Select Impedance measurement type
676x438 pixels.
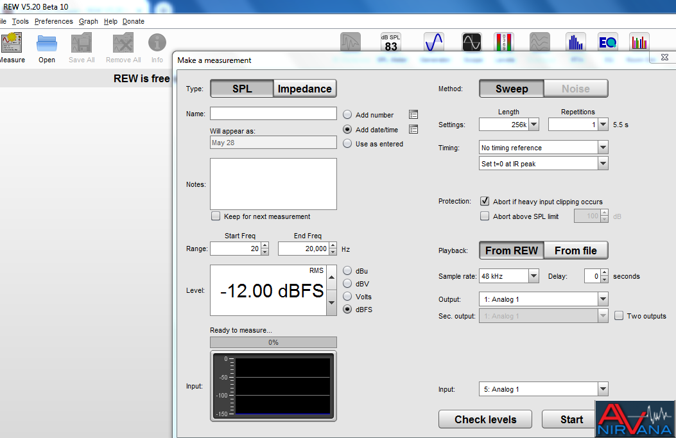(305, 89)
